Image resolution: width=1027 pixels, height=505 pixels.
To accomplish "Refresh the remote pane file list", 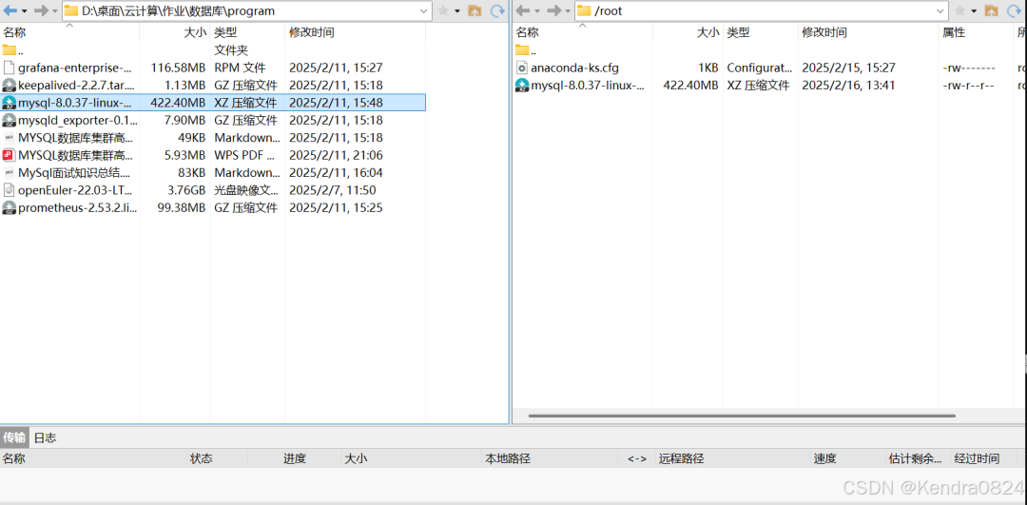I will (x=1015, y=10).
